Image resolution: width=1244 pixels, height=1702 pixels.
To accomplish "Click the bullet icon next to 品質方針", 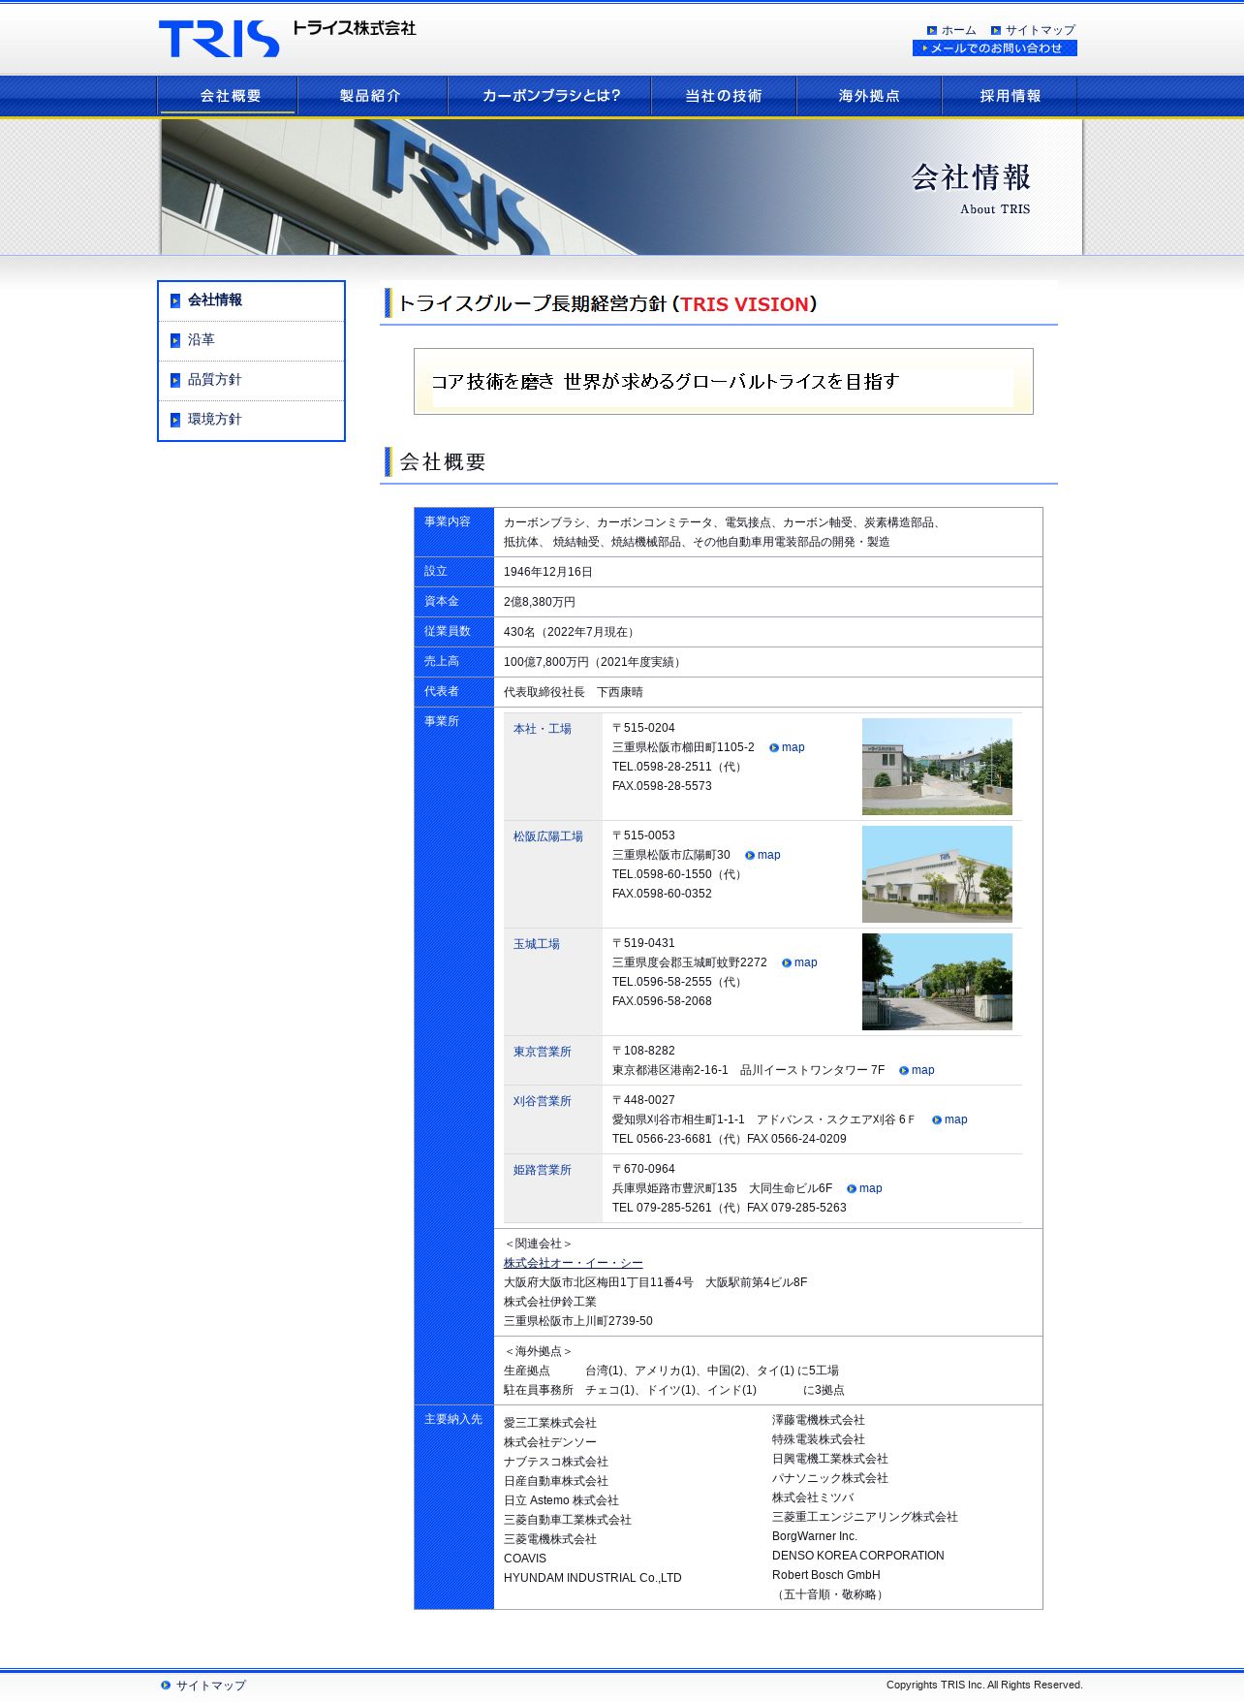I will (x=175, y=380).
